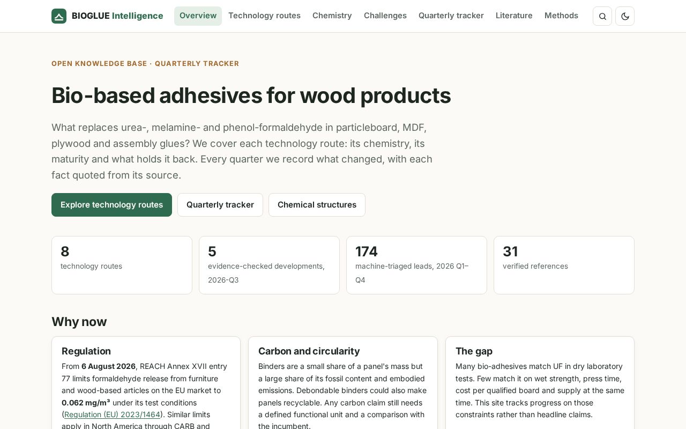The image size is (686, 429).
Task: Open the Challenges nav item
Action: point(385,16)
